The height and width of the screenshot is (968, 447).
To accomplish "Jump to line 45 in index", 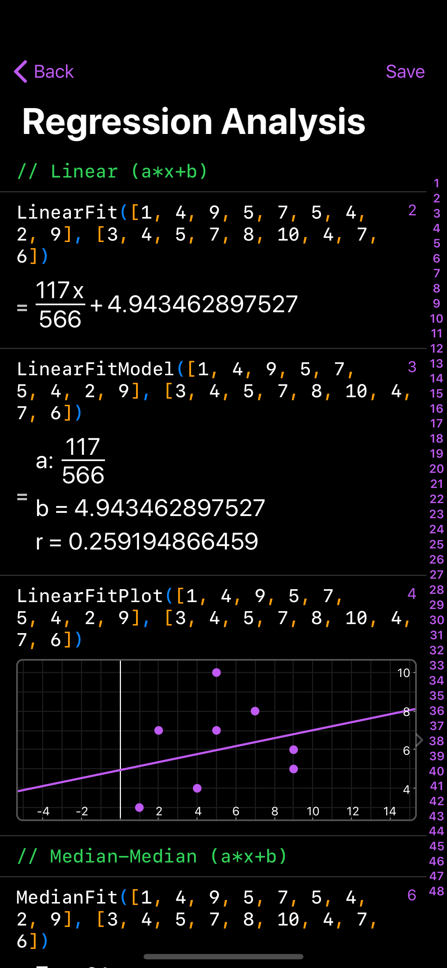I will [x=437, y=846].
